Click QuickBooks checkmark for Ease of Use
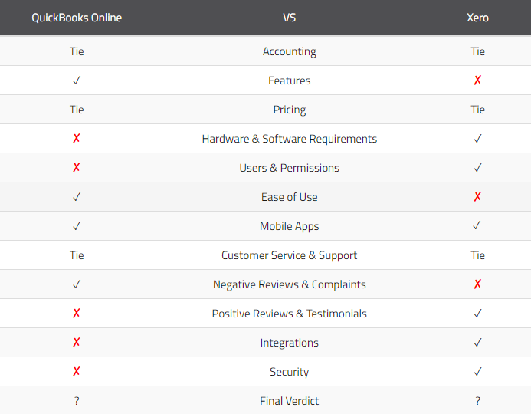Screen dimensions: 531x414 [x=77, y=197]
